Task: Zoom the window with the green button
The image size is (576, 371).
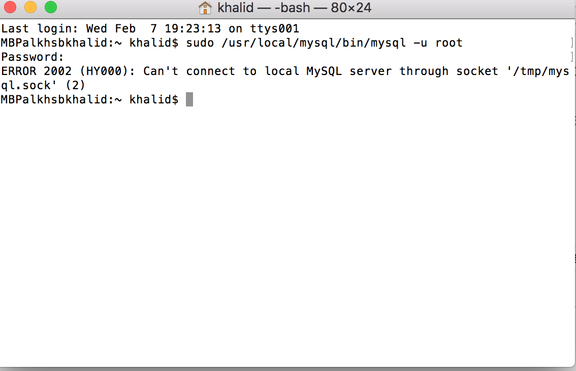Action: pos(50,8)
